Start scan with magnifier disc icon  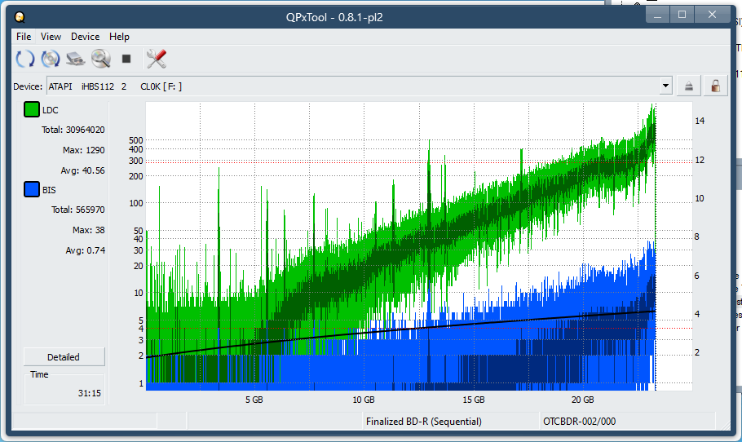101,59
